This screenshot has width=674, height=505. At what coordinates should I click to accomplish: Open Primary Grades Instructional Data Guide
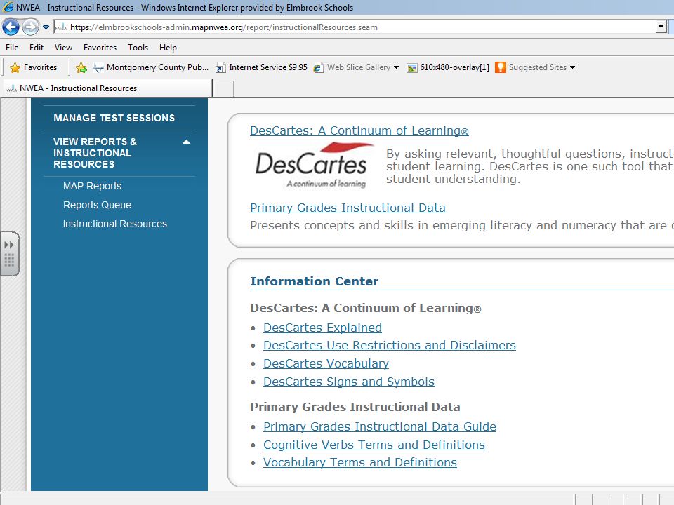point(380,426)
